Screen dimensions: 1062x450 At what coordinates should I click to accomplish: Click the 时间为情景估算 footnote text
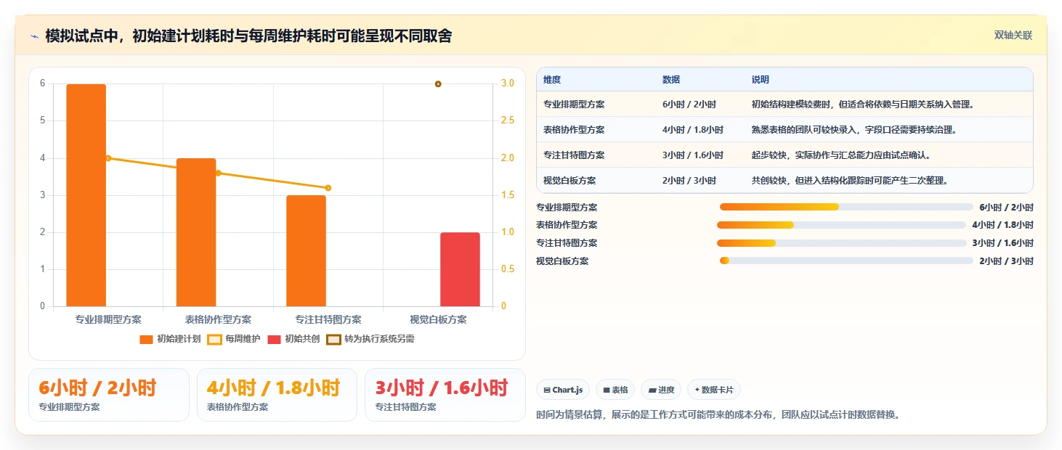tap(718, 415)
